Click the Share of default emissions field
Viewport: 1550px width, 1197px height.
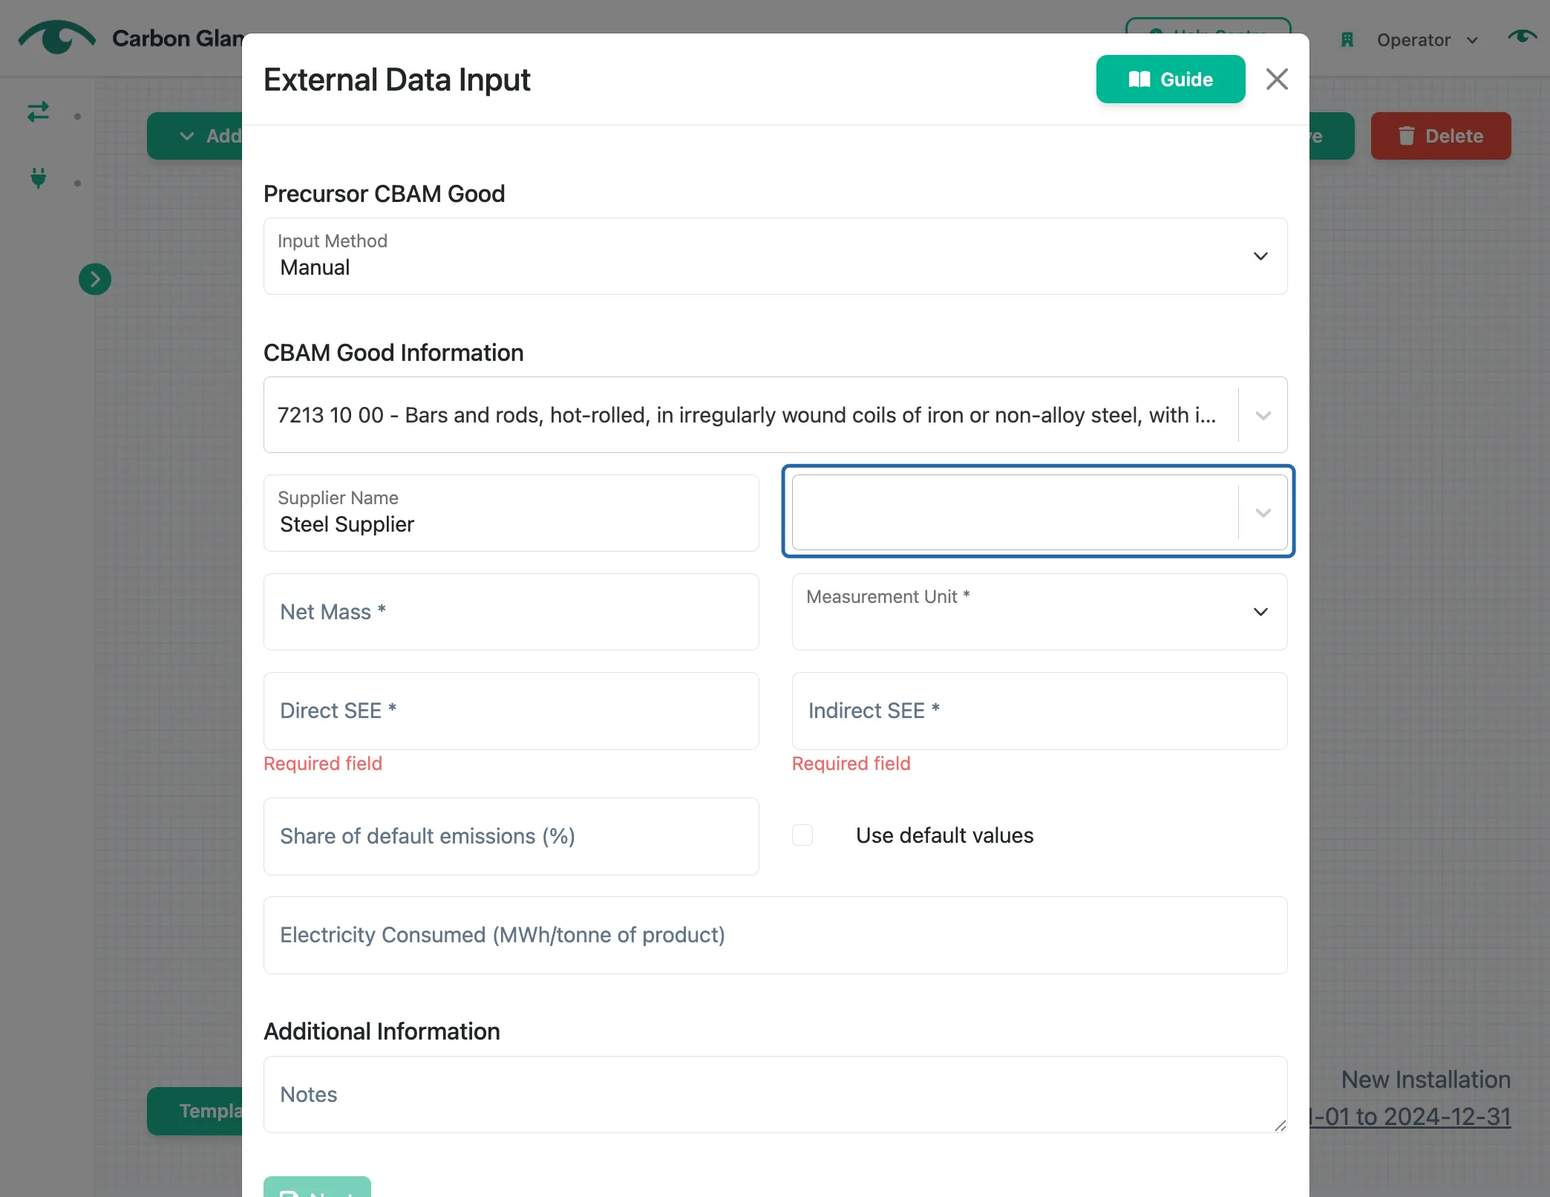(x=511, y=836)
